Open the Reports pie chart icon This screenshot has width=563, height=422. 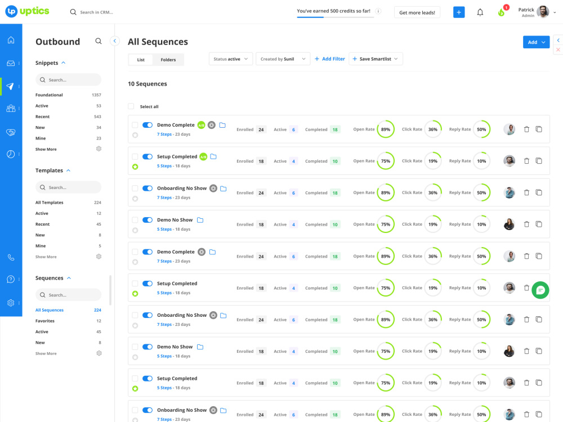pos(11,154)
